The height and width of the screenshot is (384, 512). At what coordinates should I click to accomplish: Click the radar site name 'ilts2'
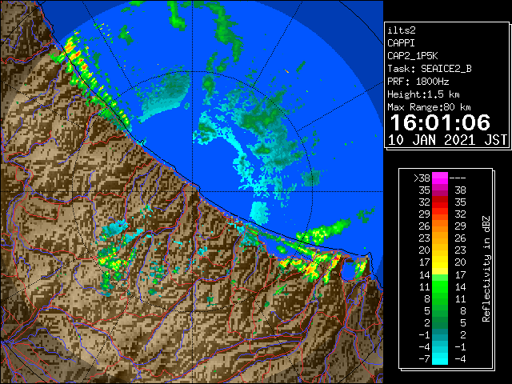pos(402,30)
